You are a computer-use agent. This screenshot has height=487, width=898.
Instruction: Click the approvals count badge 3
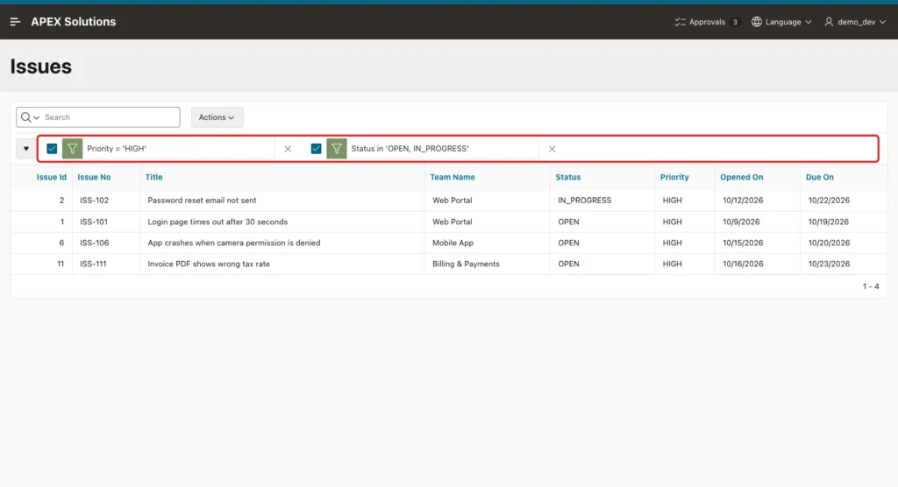tap(735, 22)
